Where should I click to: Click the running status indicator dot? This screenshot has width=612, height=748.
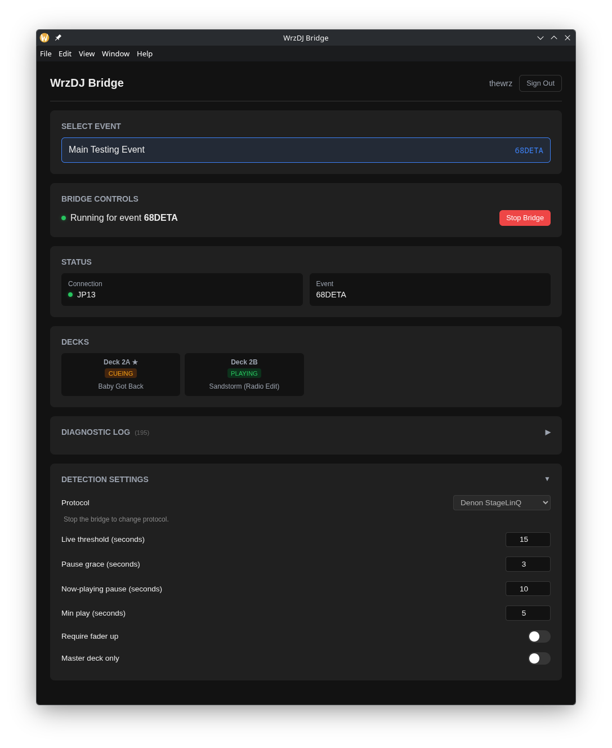(64, 217)
